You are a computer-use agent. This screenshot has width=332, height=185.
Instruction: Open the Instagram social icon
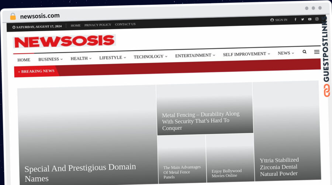(x=317, y=19)
